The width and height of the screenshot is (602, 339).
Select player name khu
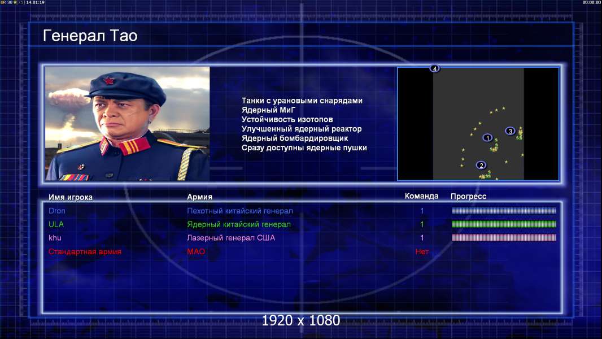(55, 238)
